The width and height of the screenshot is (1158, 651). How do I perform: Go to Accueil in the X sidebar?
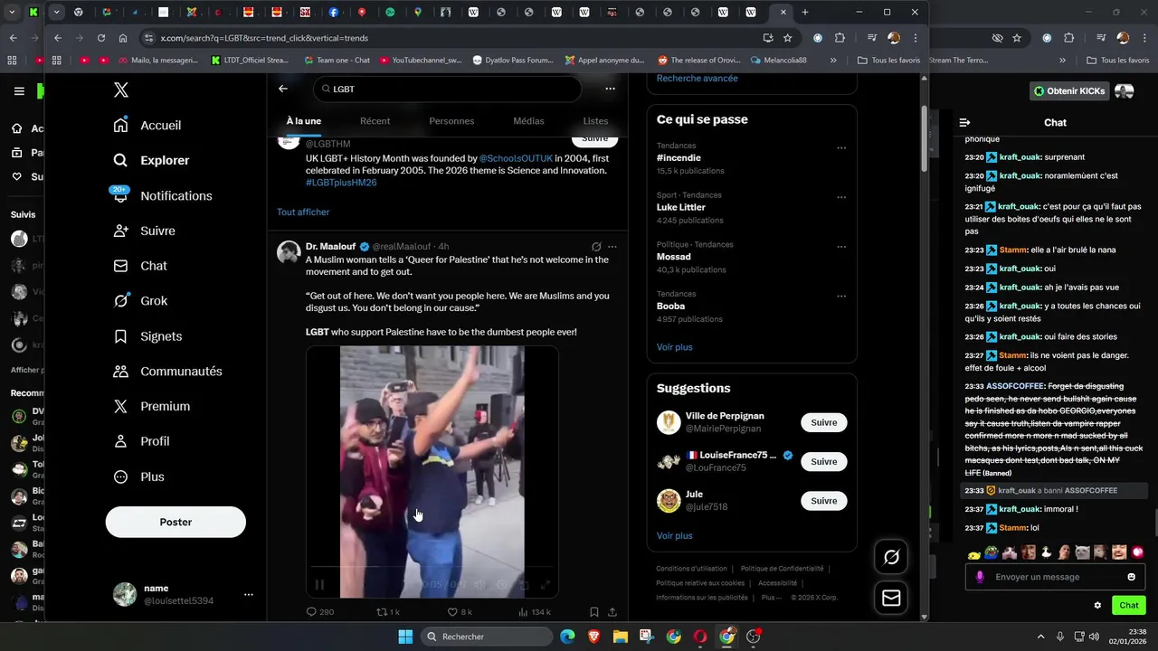147,126
